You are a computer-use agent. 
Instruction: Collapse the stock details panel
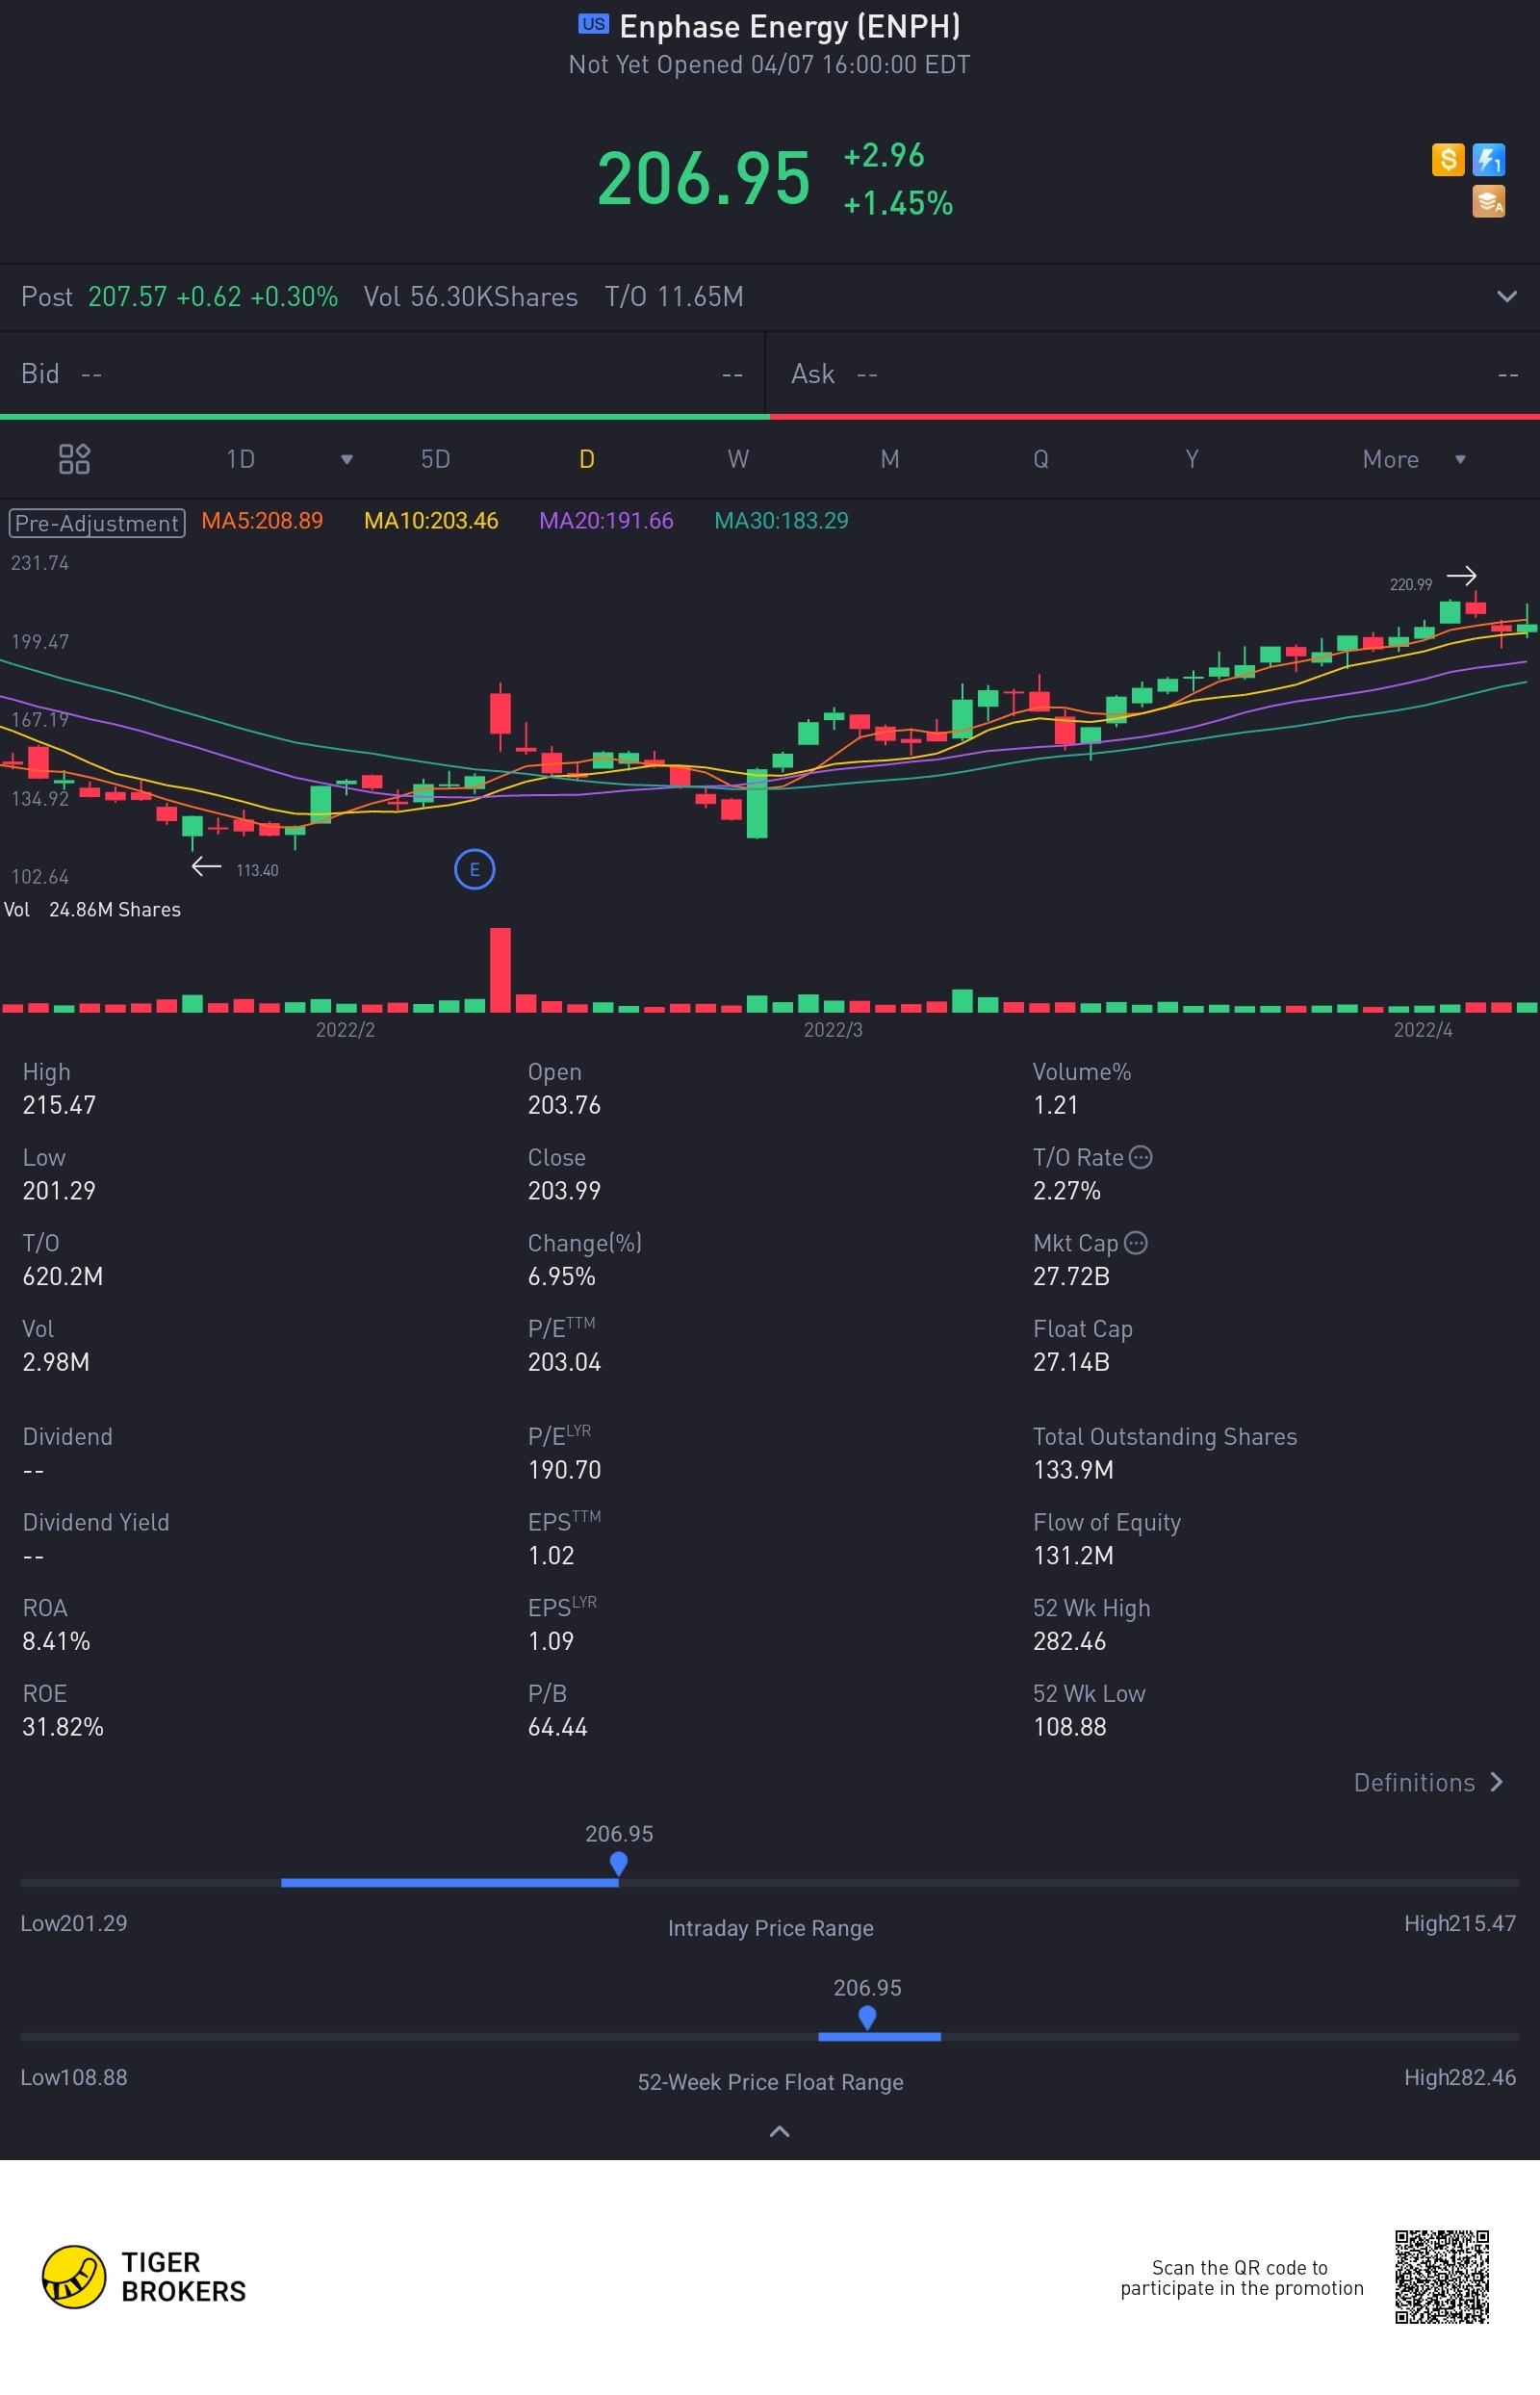tap(779, 2131)
